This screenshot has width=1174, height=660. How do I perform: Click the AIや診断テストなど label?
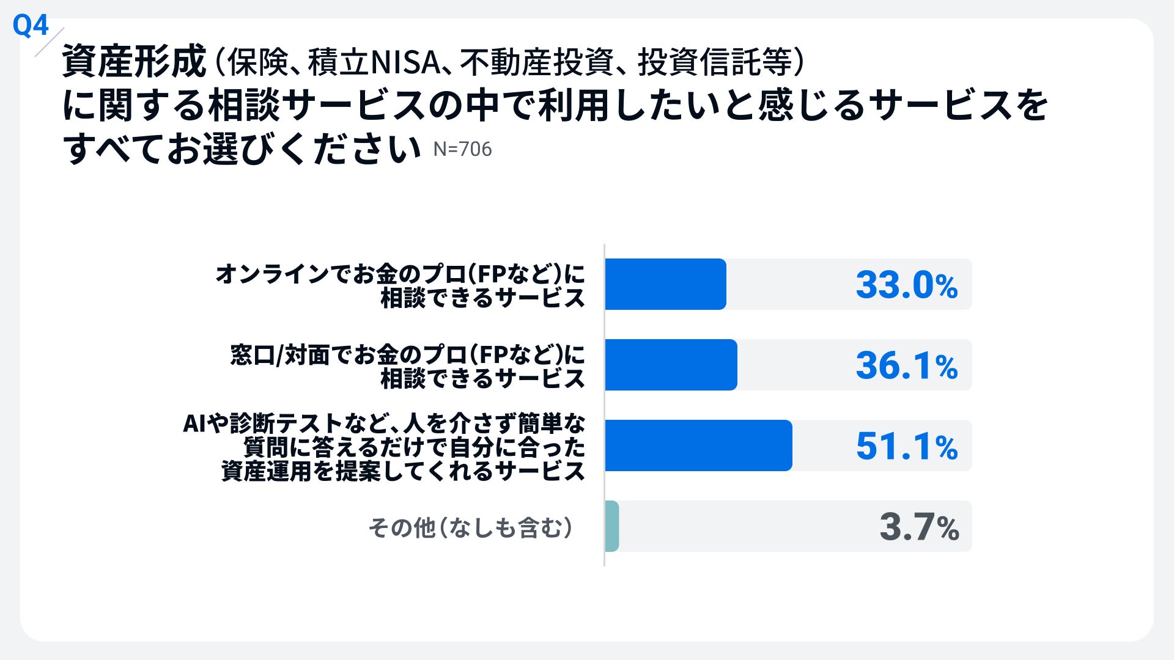coord(384,423)
